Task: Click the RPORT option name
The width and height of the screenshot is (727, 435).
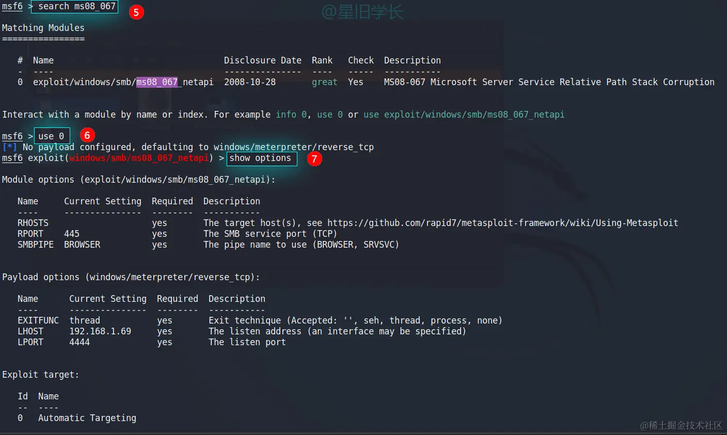Action: pos(30,234)
